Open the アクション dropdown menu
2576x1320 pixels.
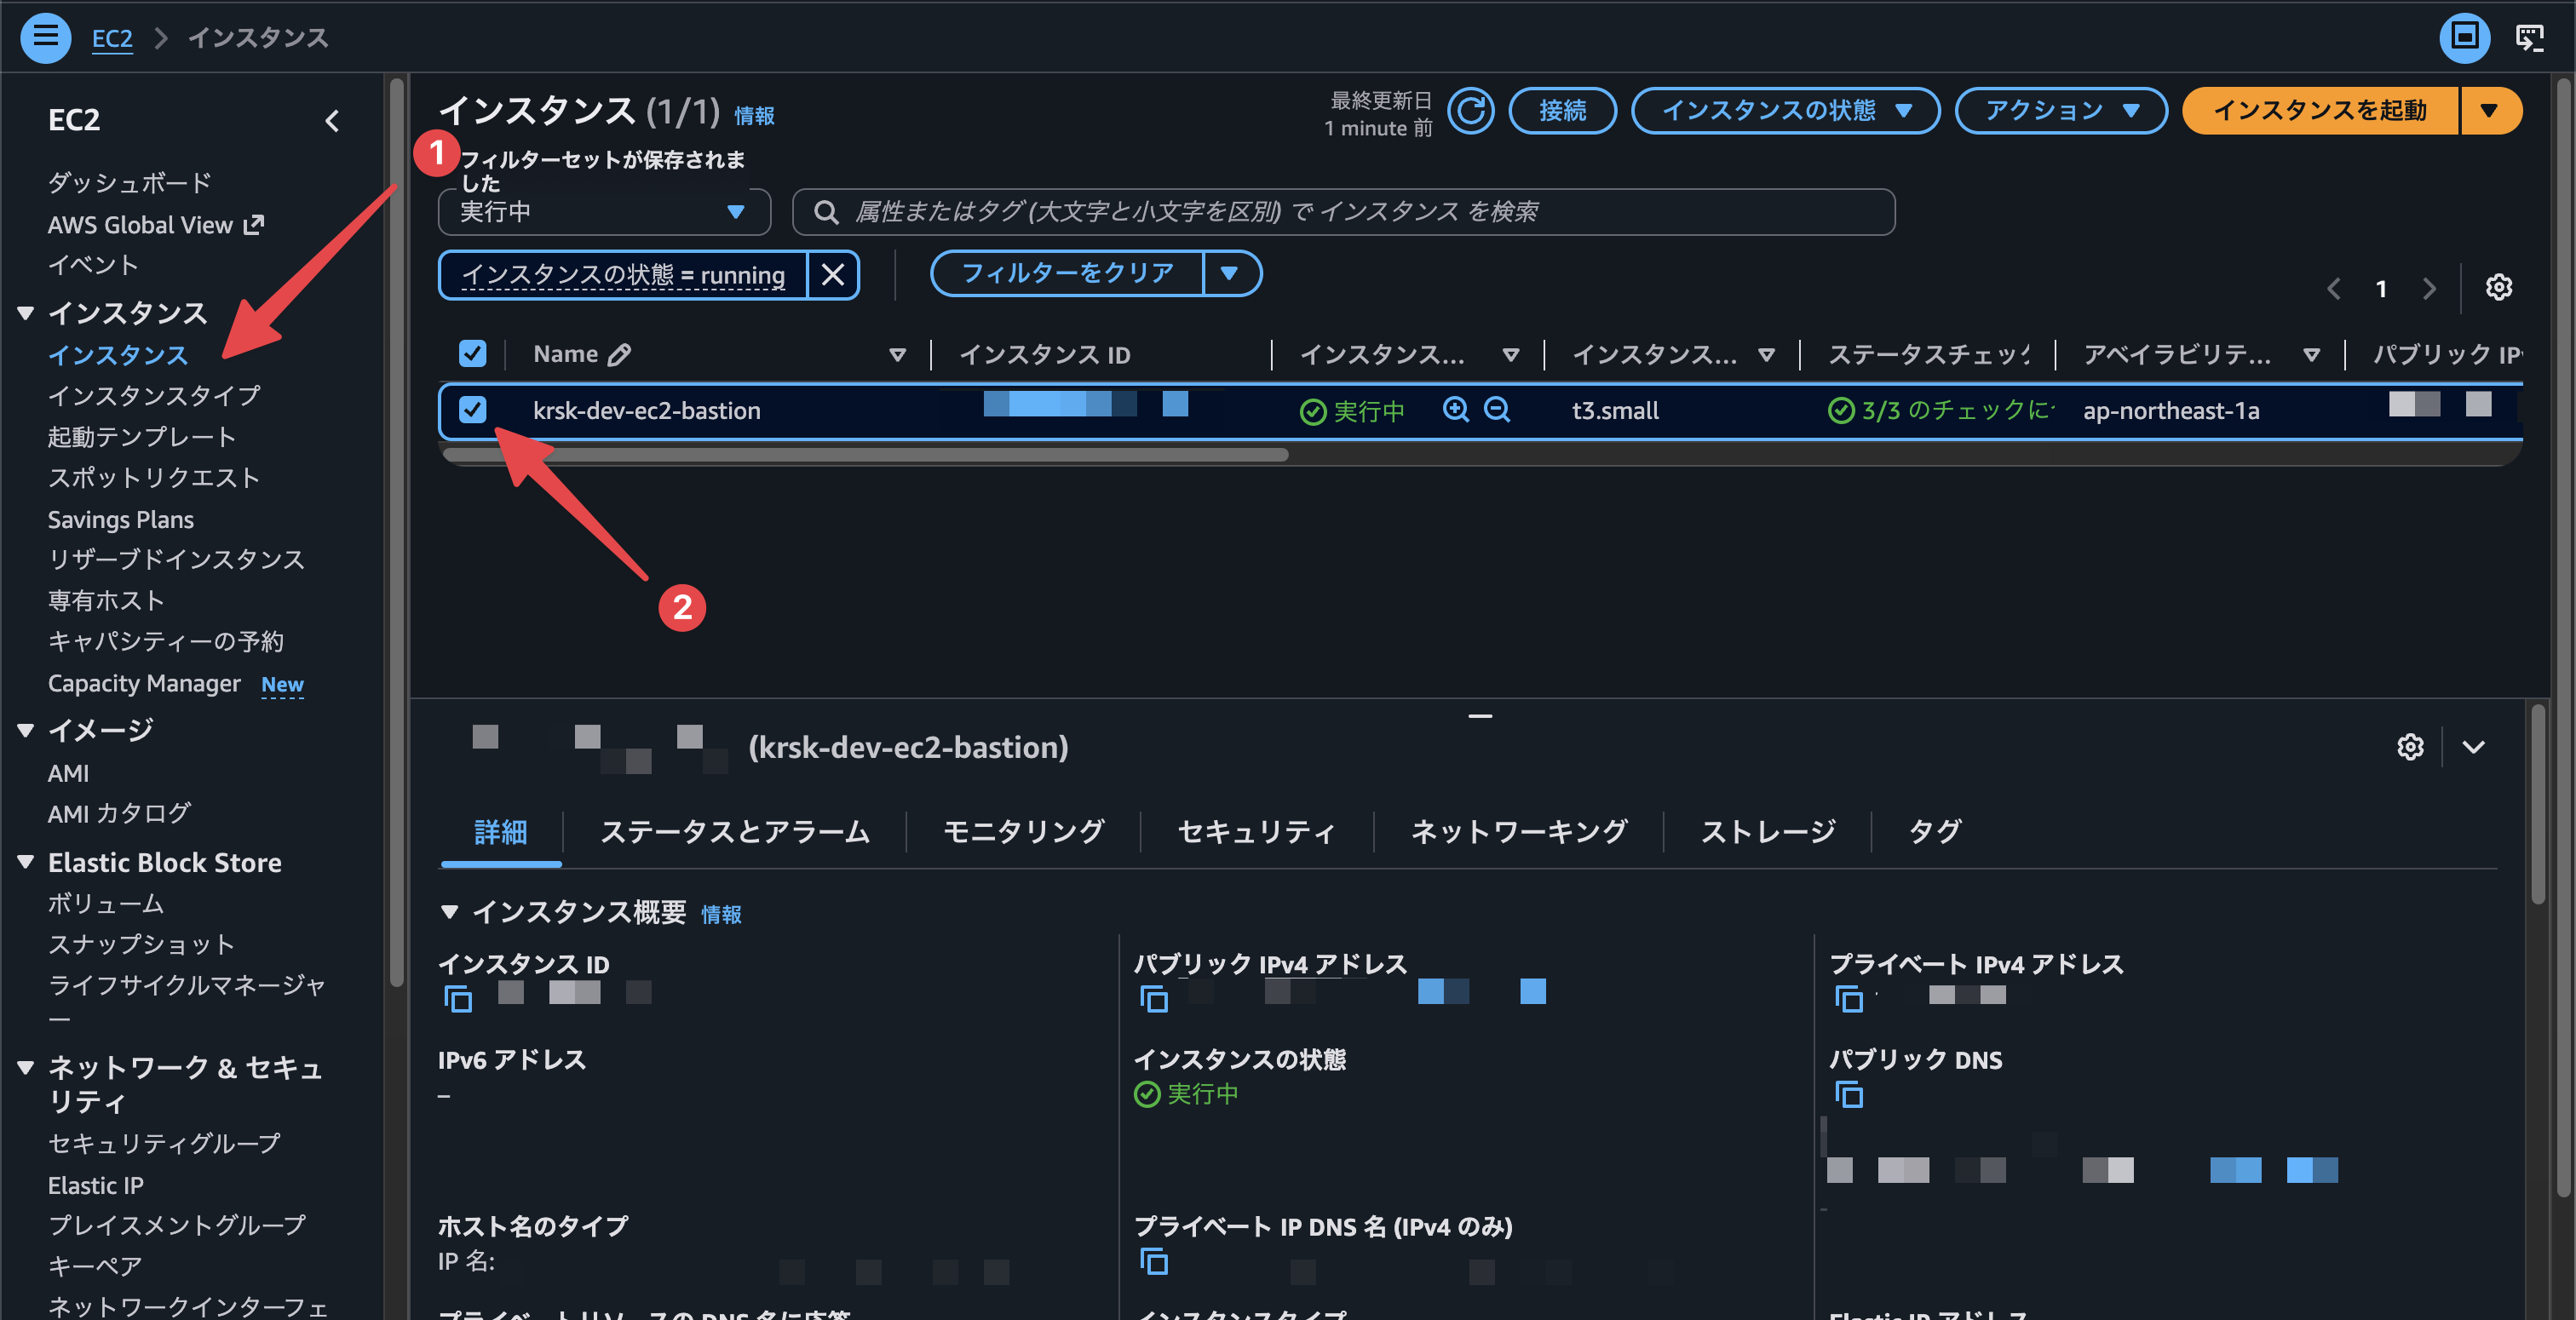click(x=2060, y=111)
